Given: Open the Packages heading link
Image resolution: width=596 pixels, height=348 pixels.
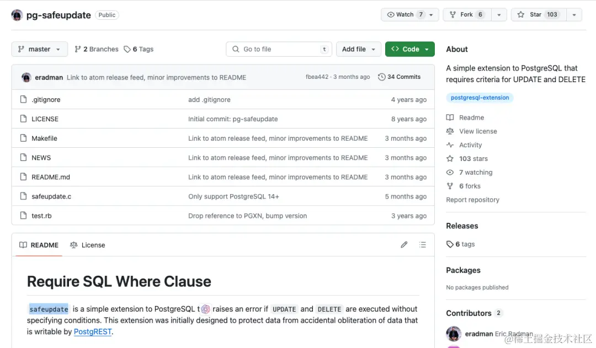Looking at the screenshot, I should (463, 270).
